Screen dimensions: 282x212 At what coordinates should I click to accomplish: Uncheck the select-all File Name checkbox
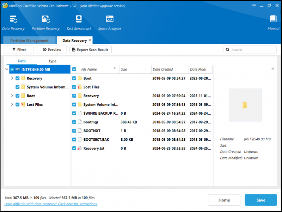point(74,69)
